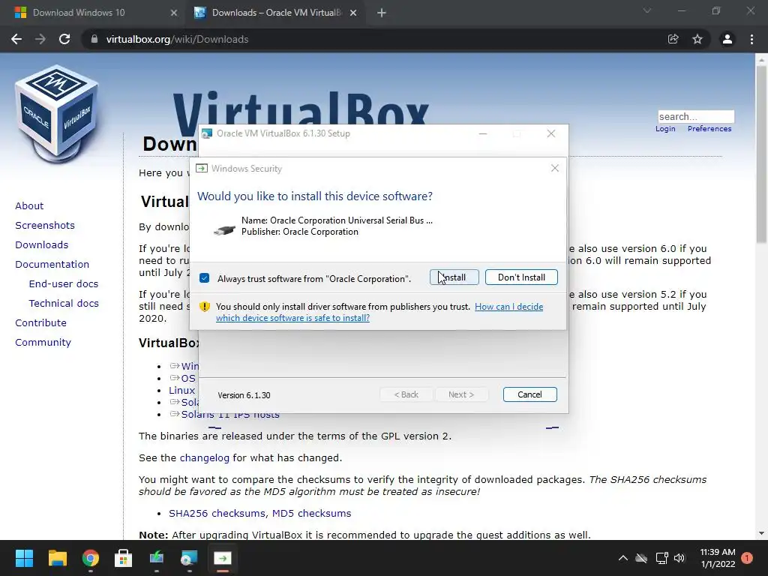
Task: Open the SHA256 checksums link
Action: 218,513
